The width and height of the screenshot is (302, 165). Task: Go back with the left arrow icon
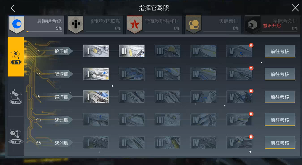click(13, 8)
